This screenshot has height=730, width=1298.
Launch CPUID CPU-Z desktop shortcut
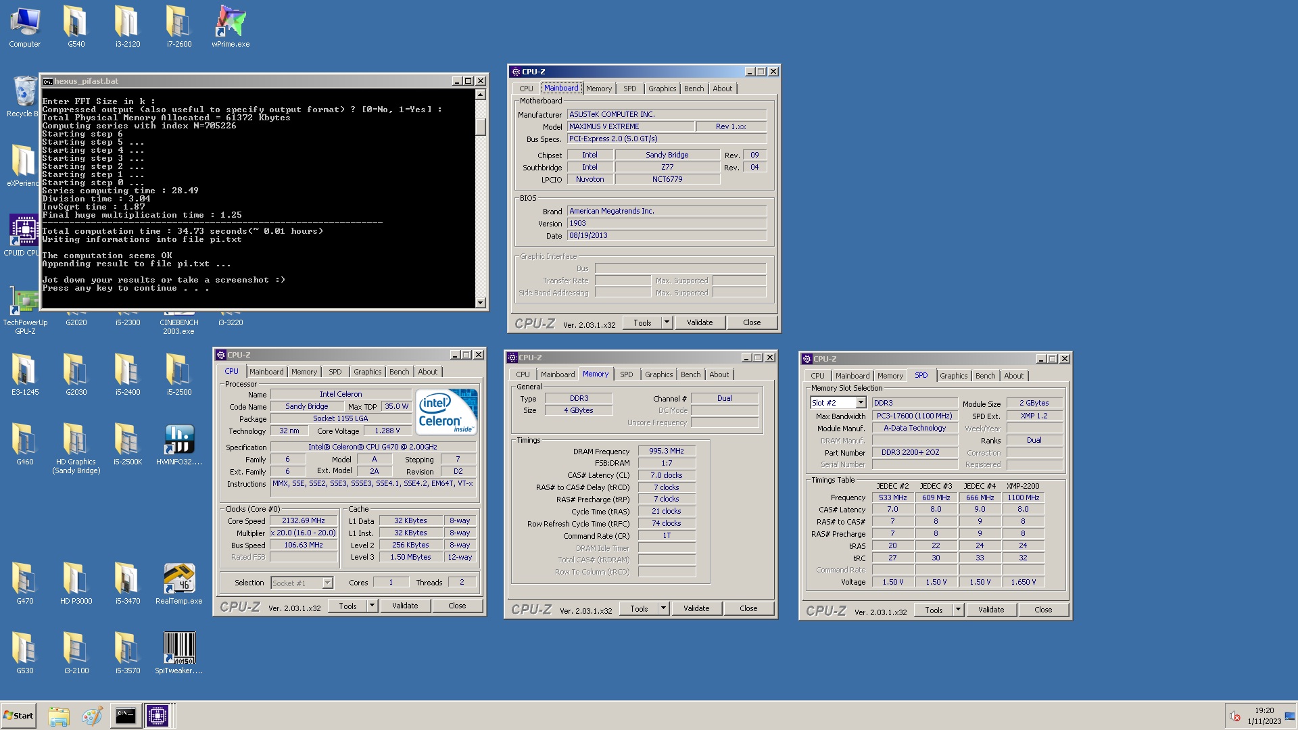23,235
